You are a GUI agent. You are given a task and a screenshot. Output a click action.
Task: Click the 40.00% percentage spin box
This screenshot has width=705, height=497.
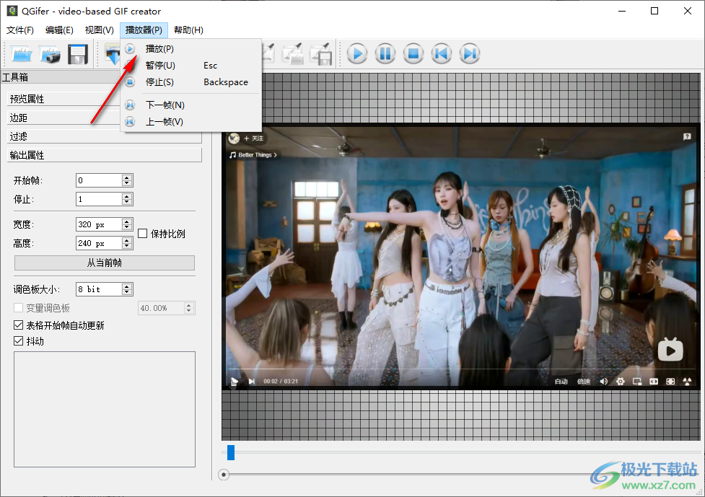tap(167, 308)
